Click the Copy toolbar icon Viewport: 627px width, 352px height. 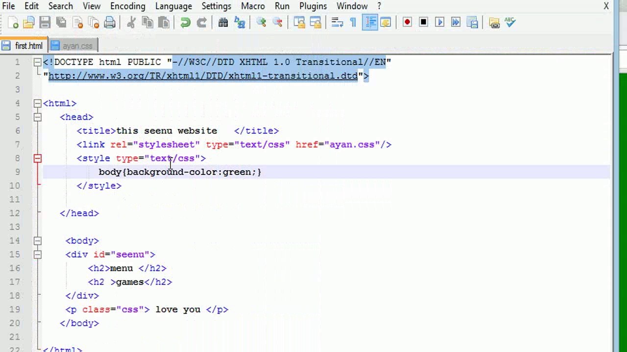click(x=147, y=22)
